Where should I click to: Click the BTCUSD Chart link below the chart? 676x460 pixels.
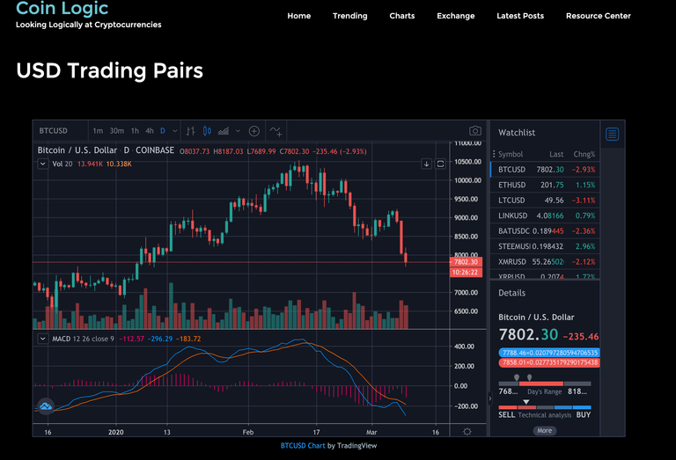click(303, 446)
